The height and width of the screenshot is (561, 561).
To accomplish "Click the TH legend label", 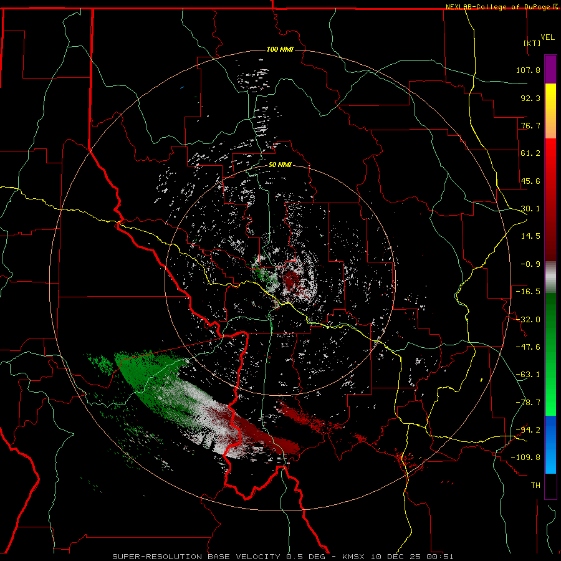I will click(535, 485).
